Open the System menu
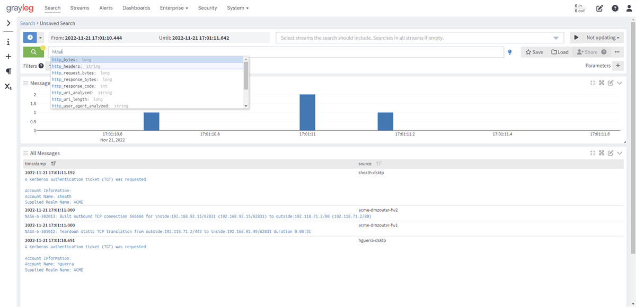This screenshot has width=636, height=307. [x=237, y=8]
